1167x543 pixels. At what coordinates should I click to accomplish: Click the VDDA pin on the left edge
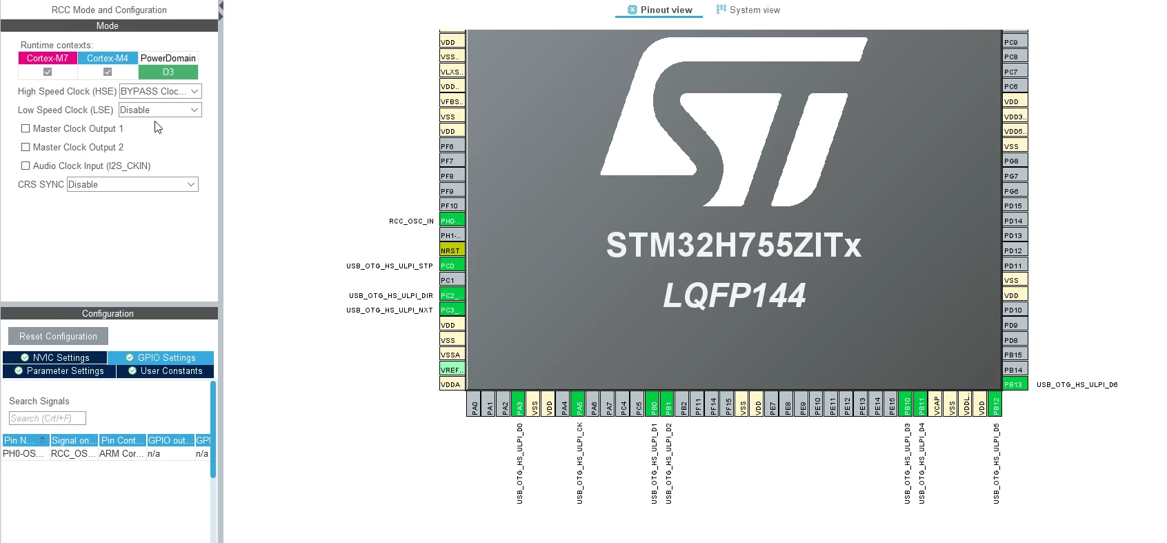[x=452, y=384]
